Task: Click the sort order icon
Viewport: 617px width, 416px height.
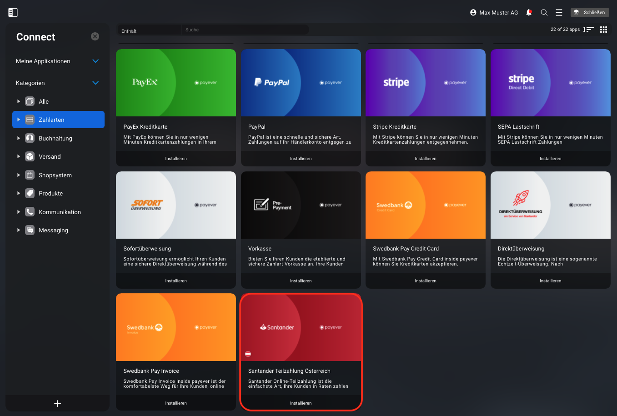Action: [588, 30]
